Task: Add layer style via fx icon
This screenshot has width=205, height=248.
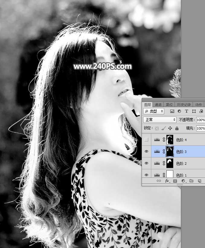Action: tap(167, 181)
